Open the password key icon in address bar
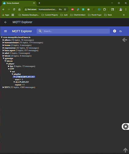The height and width of the screenshot is (154, 129). 60,10
